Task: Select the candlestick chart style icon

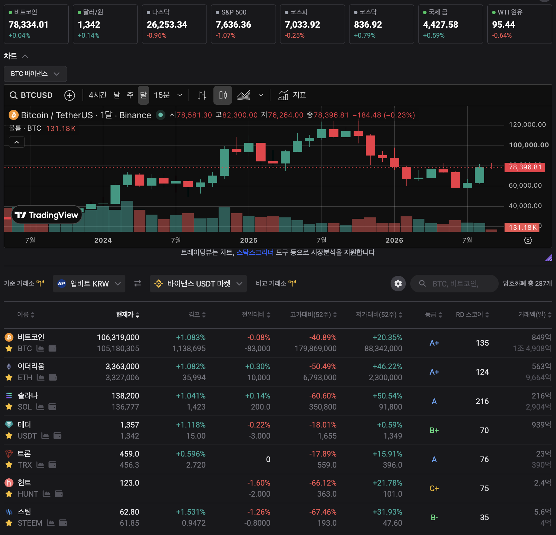Action: pos(223,95)
